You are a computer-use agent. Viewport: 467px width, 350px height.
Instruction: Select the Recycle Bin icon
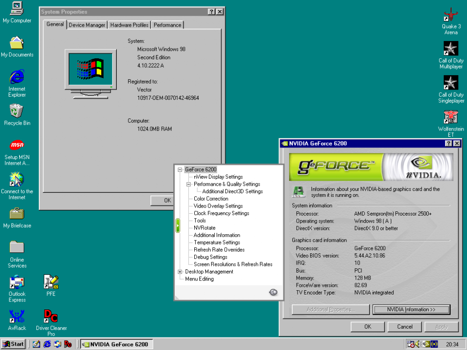17,115
